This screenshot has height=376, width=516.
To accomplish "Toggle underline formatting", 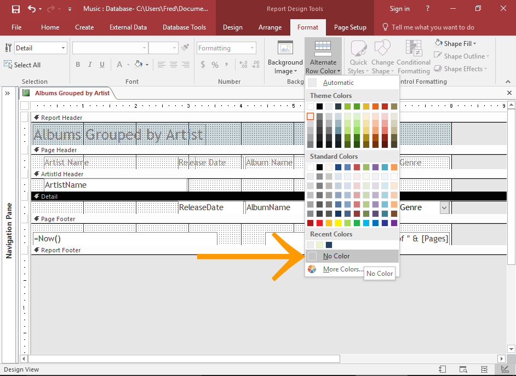I will point(101,64).
